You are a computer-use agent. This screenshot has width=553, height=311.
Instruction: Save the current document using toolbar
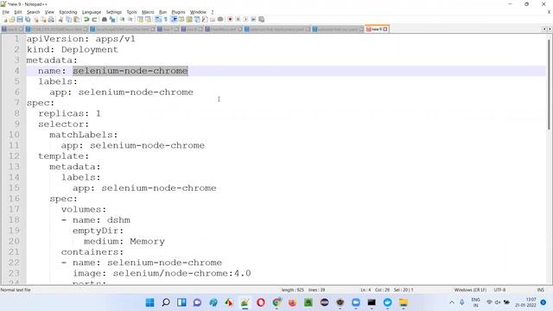pyautogui.click(x=20, y=19)
